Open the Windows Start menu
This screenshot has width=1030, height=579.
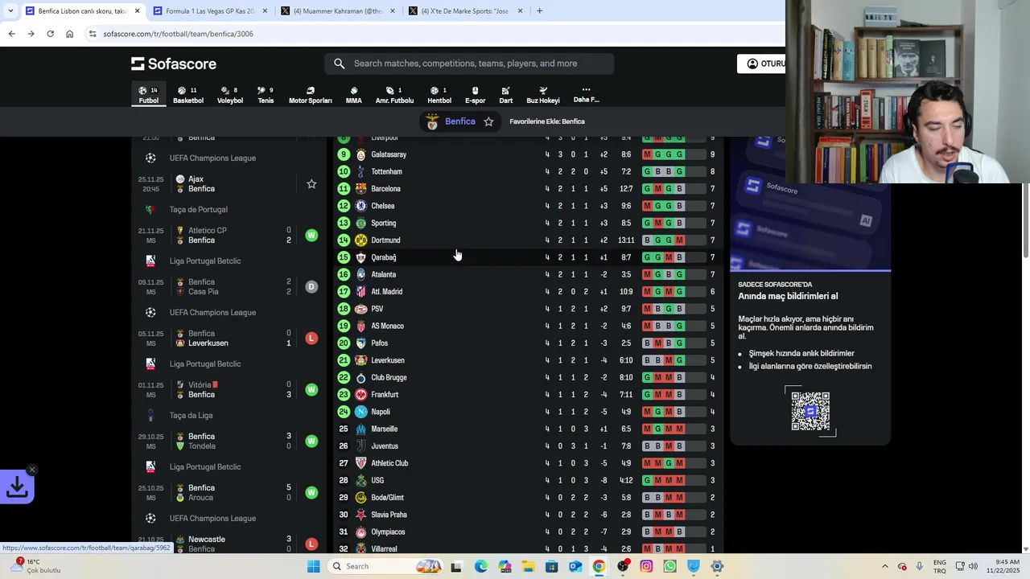(x=313, y=566)
